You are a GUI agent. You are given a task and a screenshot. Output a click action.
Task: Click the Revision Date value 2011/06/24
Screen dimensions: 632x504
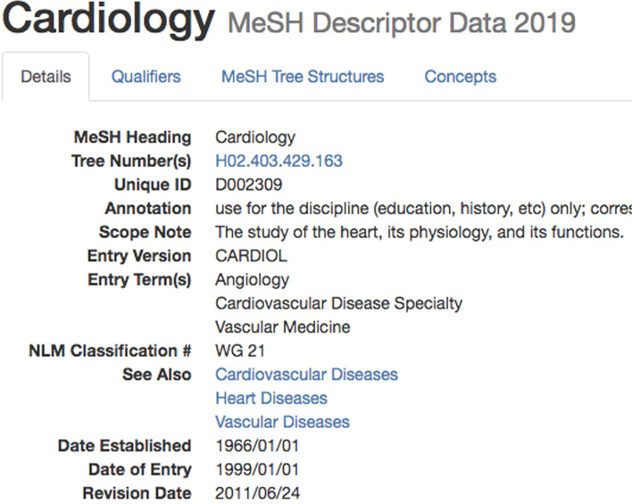(258, 493)
